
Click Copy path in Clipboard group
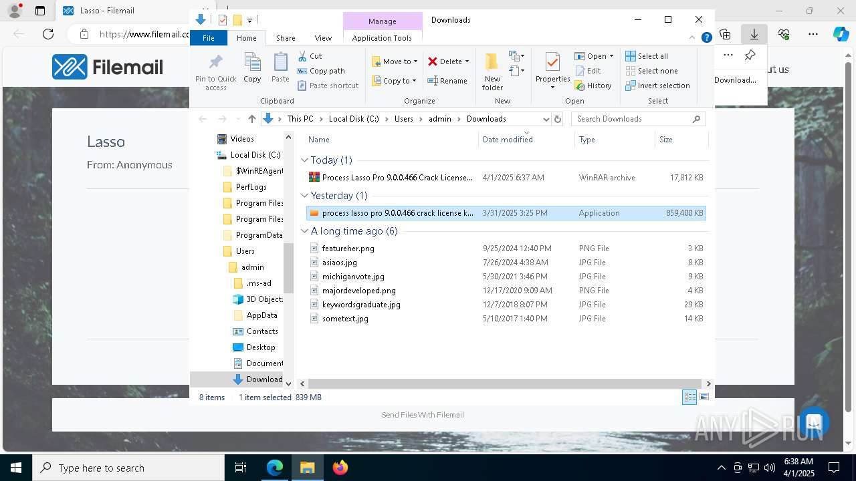click(321, 71)
